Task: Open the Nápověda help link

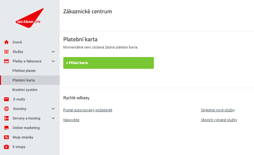Action: pyautogui.click(x=71, y=120)
